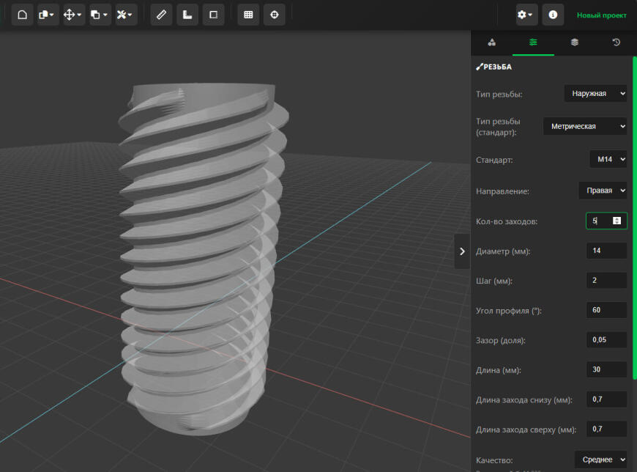Click the Шаг (мм) input field

click(606, 281)
